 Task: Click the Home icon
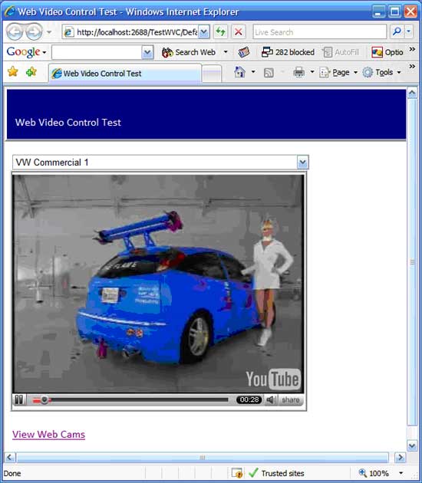point(240,72)
